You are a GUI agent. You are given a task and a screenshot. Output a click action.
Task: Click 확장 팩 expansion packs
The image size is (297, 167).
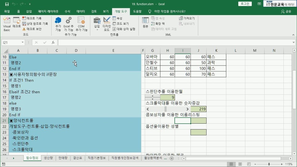point(158,23)
